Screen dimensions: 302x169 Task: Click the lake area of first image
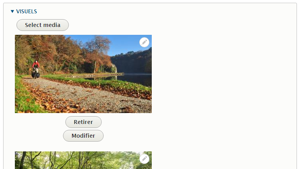pos(135,79)
